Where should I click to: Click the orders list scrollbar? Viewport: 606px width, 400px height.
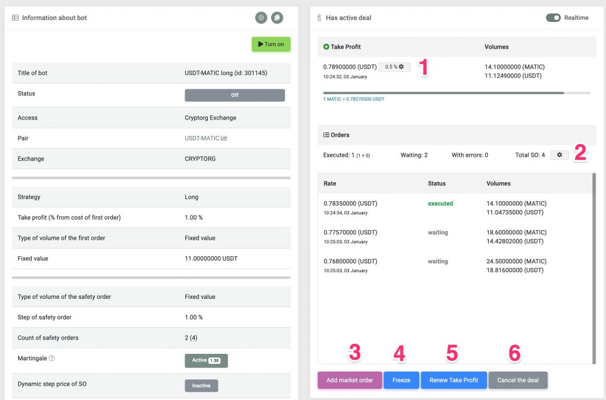click(x=594, y=268)
